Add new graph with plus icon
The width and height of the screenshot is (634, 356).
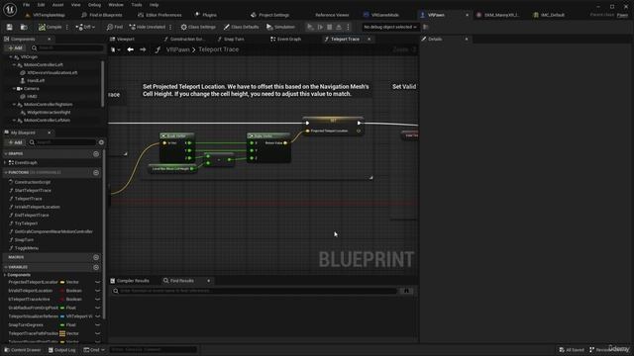click(96, 154)
